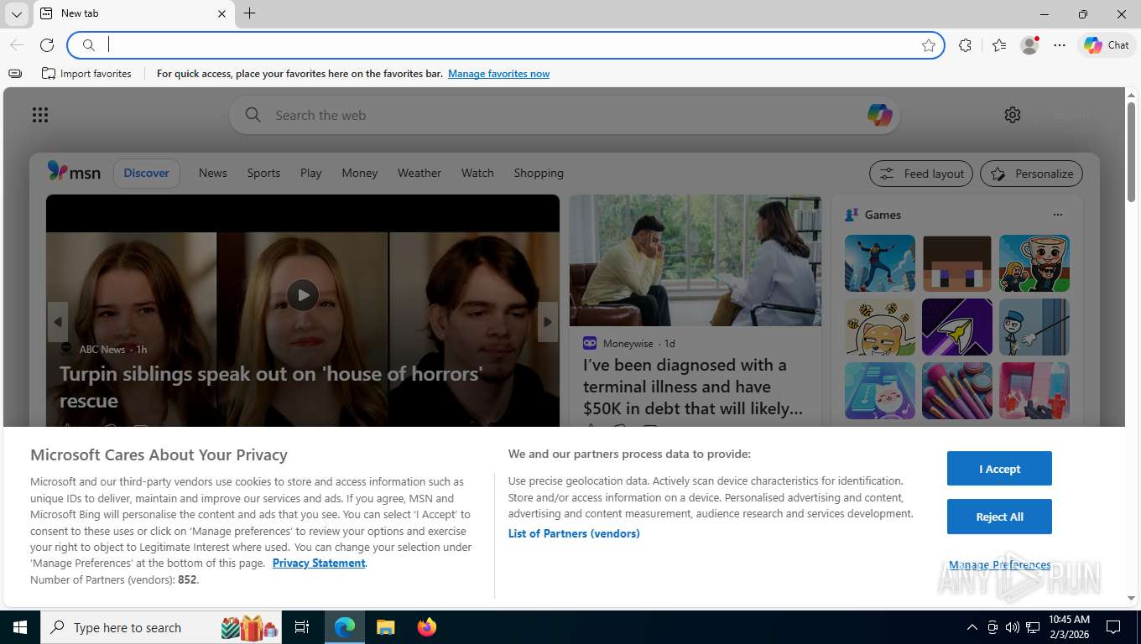Go to previous carousel story arrow
The image size is (1141, 644).
pos(58,322)
